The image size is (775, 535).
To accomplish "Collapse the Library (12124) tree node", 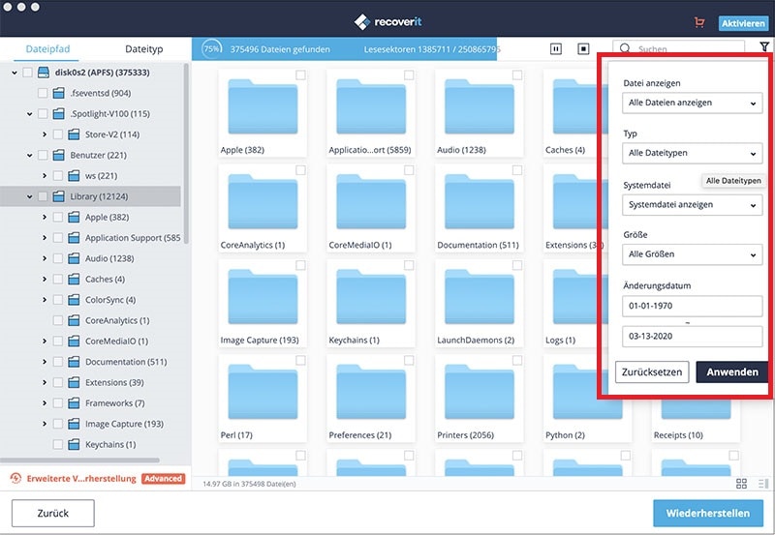I will [30, 197].
